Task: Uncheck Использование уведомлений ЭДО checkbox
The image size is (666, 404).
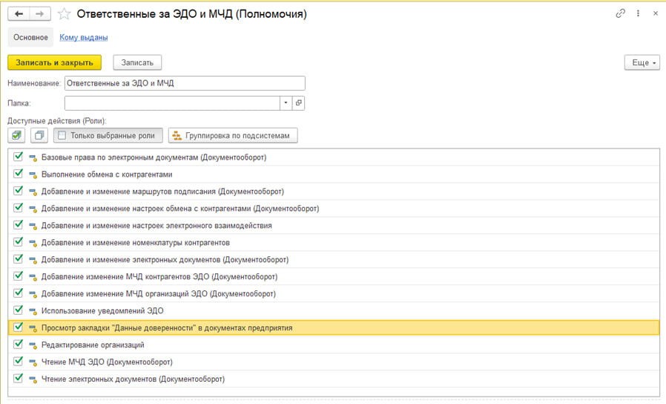Action: (18, 310)
